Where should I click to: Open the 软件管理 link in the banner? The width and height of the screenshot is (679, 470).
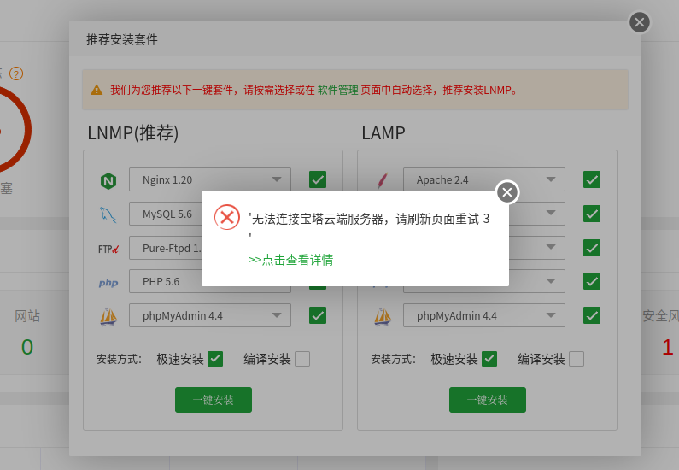[x=338, y=90]
